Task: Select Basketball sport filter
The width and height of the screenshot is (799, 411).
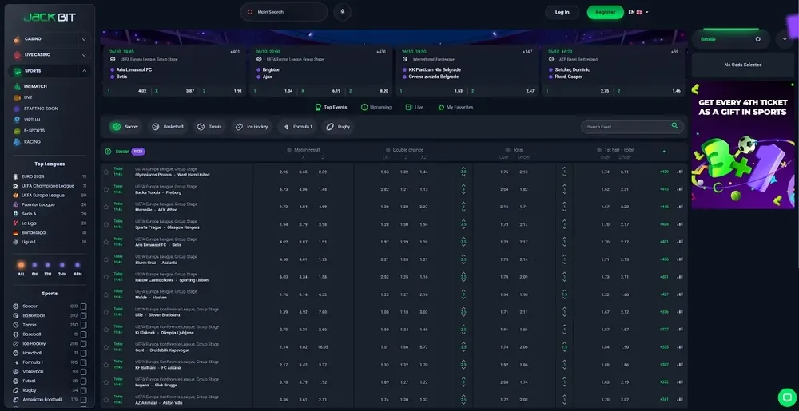Action: [x=168, y=127]
